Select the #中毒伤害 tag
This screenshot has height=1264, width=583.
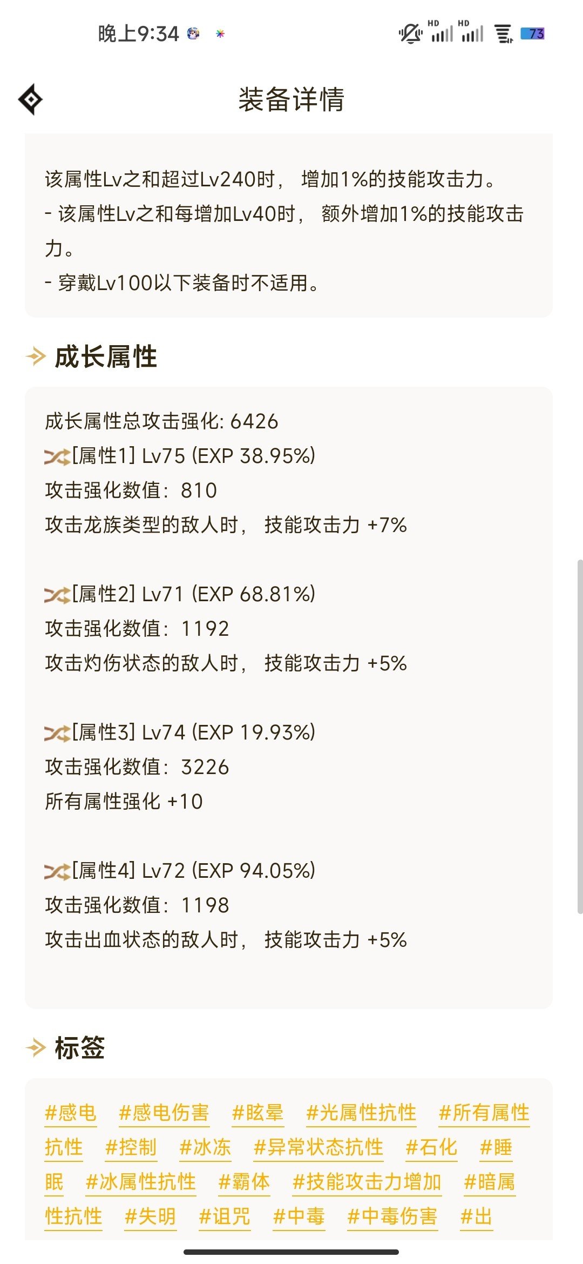(392, 1216)
